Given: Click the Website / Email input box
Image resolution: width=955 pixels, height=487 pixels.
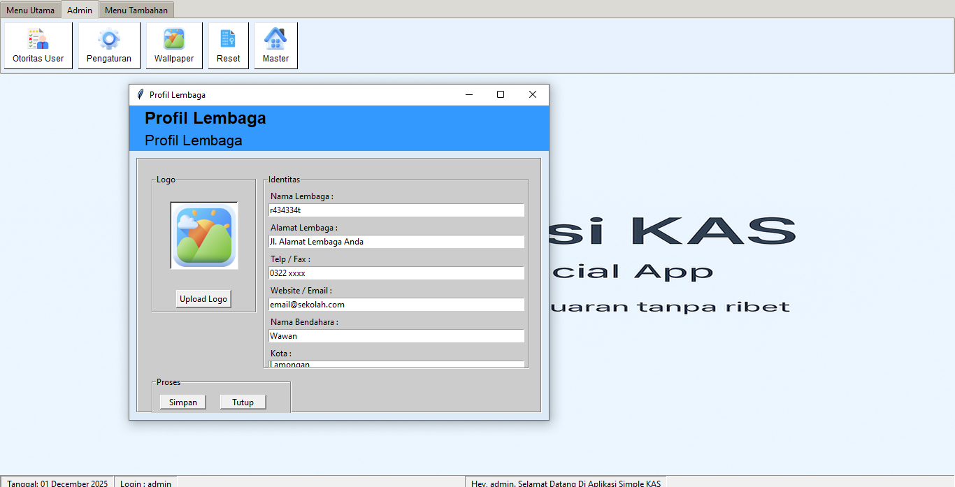Looking at the screenshot, I should point(396,304).
